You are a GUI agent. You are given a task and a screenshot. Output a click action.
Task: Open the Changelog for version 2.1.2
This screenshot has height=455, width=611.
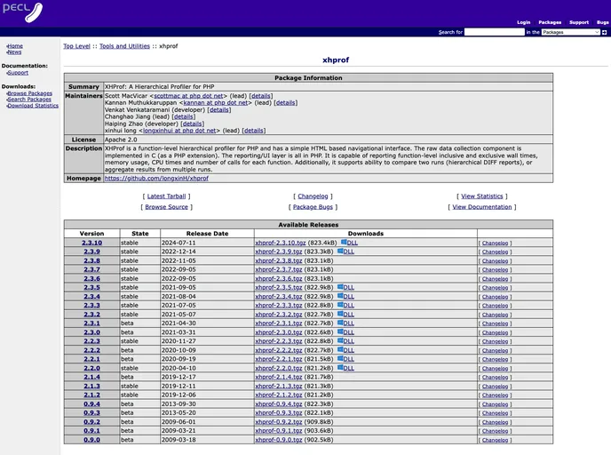point(495,395)
